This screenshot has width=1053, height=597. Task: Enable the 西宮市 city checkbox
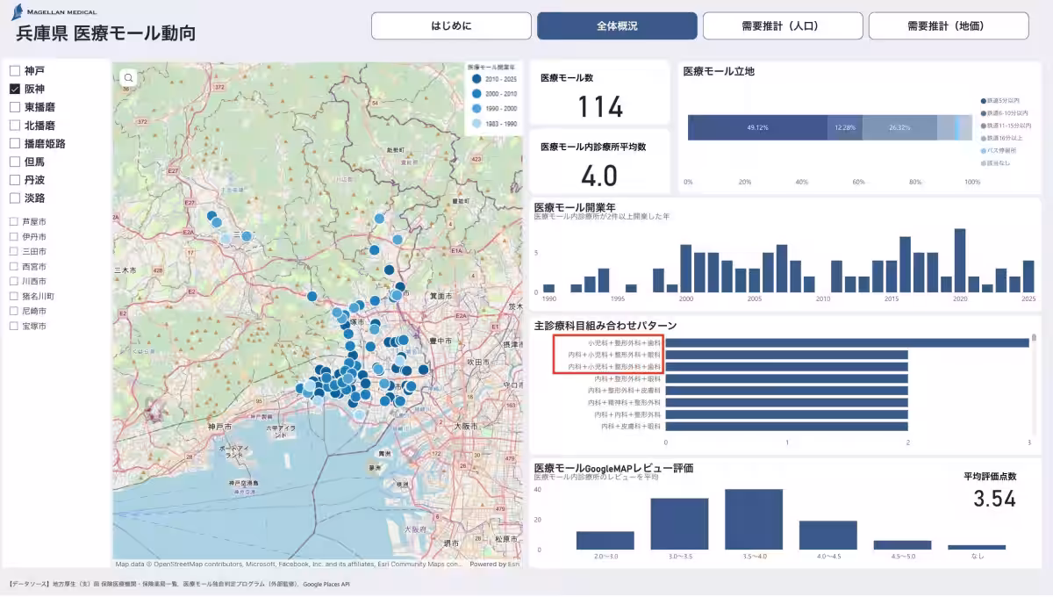[14, 266]
